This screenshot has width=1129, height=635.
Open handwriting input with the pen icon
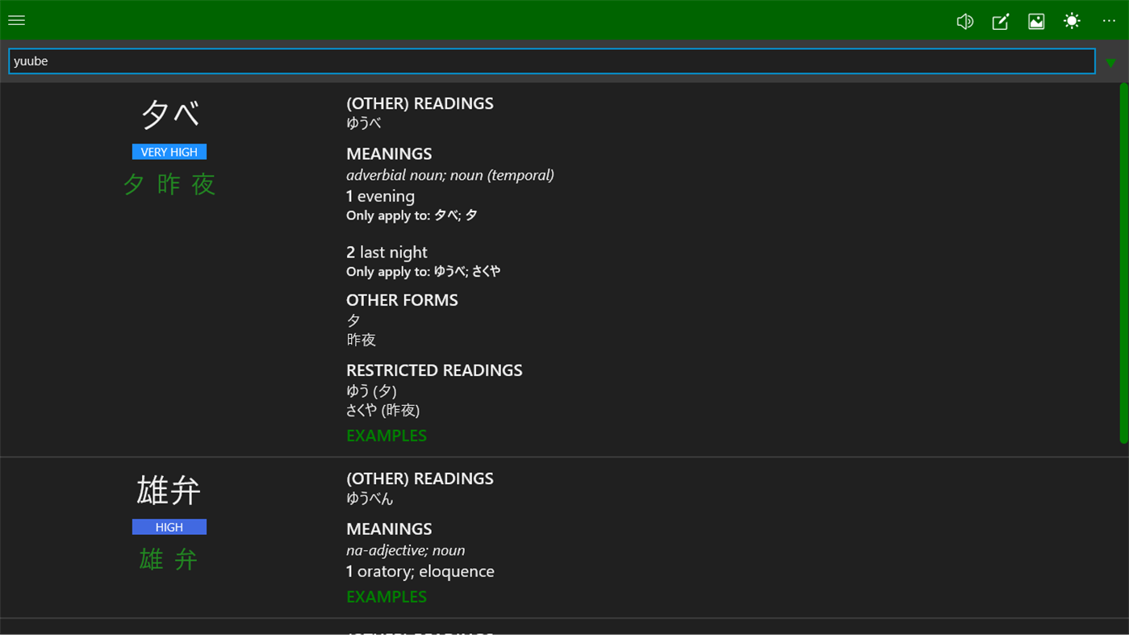1000,21
